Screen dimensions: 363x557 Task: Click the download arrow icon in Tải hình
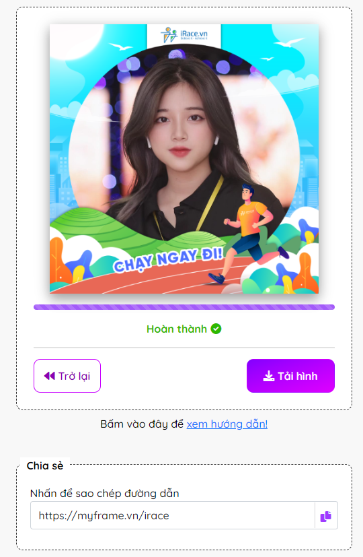(x=269, y=376)
